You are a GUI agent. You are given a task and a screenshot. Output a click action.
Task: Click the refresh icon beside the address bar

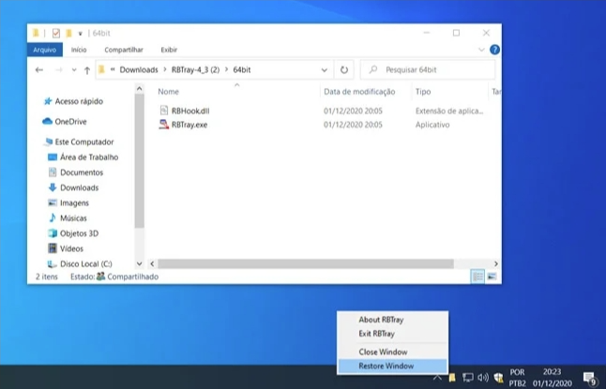pos(344,70)
